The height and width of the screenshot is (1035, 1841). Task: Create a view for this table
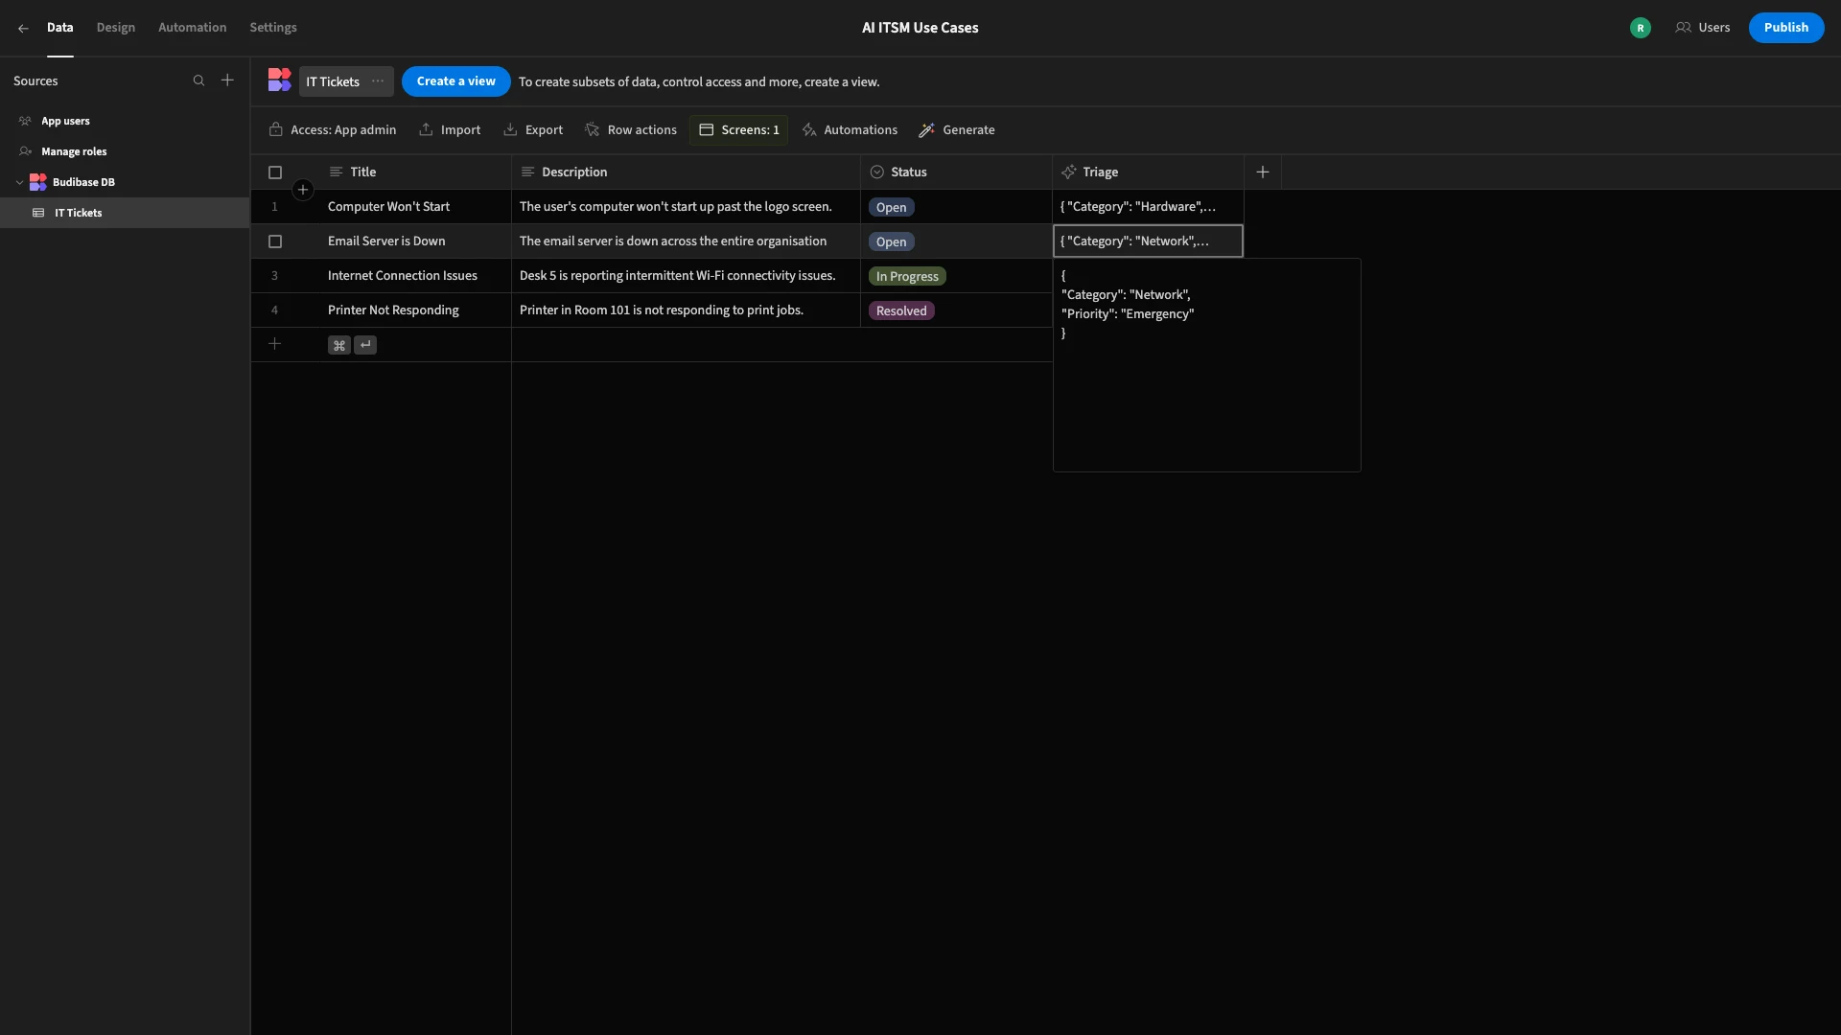[455, 81]
